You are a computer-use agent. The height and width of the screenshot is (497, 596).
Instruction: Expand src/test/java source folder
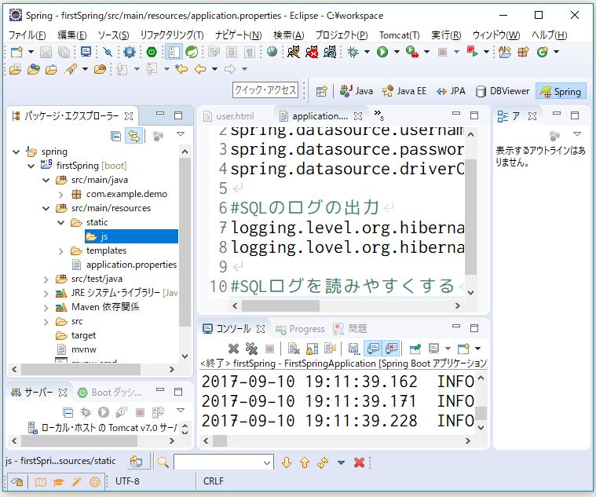46,280
